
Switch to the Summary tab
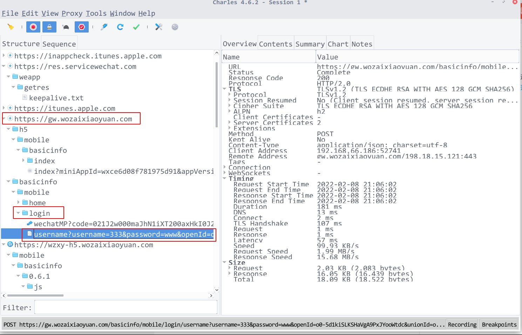[x=310, y=44]
